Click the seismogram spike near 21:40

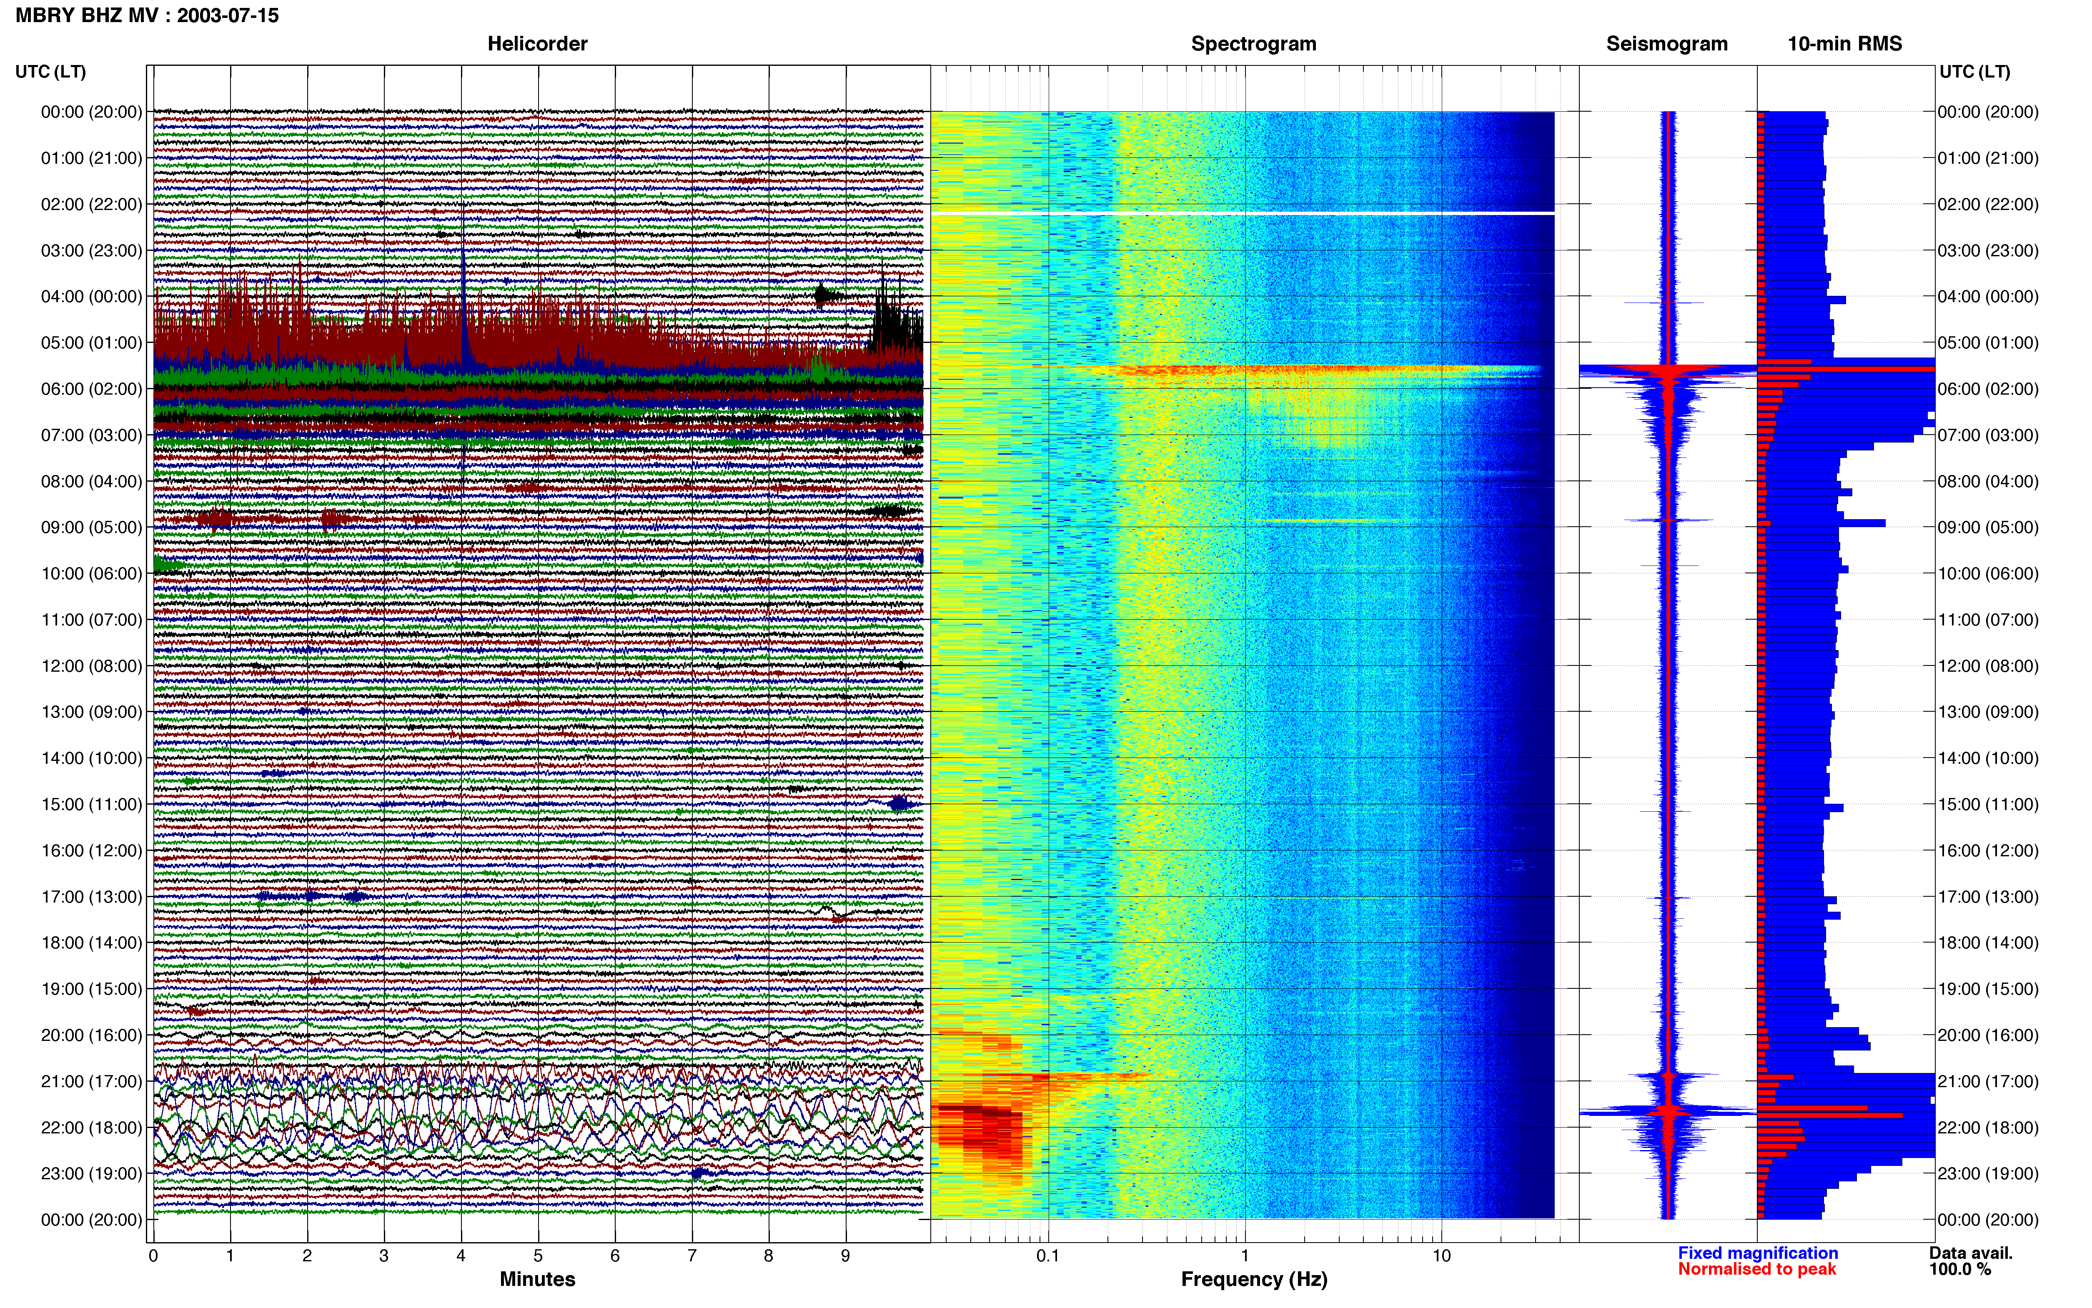[x=1668, y=1111]
